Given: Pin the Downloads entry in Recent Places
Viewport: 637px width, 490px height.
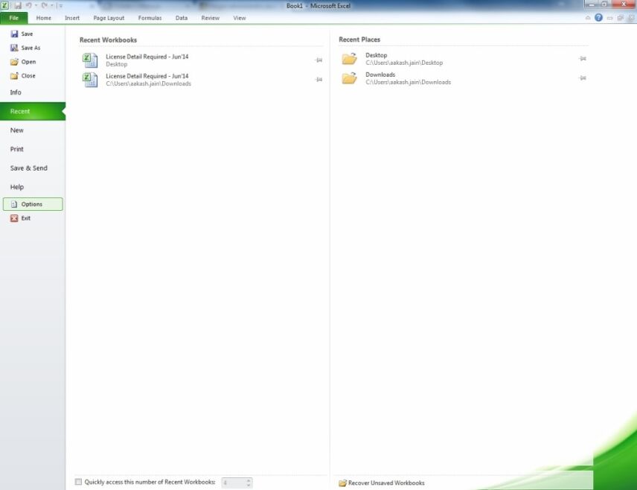Looking at the screenshot, I should click(583, 78).
